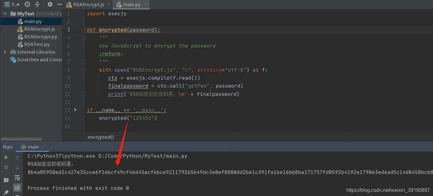Click the green run gutter arrow on line 13
The width and height of the screenshot is (433, 196).
point(76,110)
